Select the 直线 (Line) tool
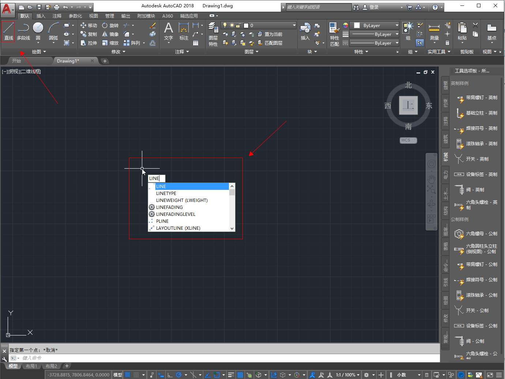This screenshot has width=505, height=379. point(8,31)
